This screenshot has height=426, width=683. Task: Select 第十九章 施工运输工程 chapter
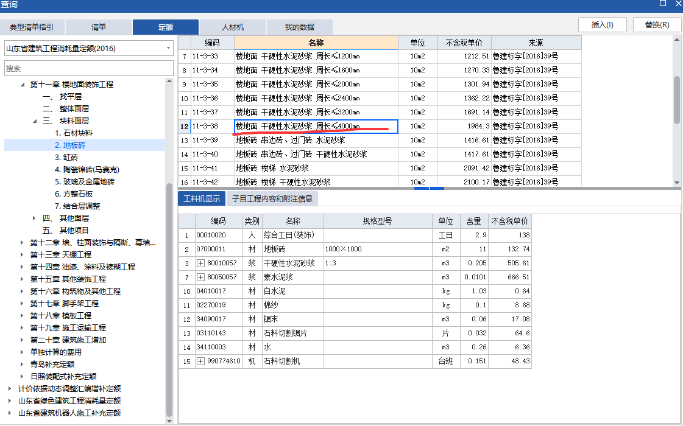[68, 327]
